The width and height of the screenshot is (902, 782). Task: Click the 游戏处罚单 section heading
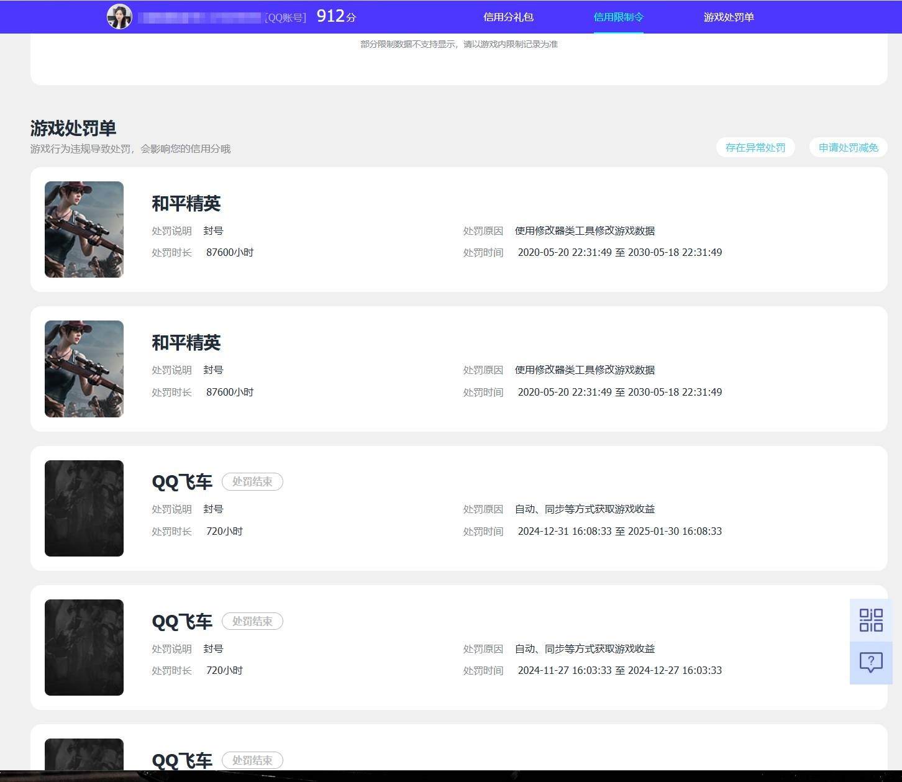click(73, 128)
